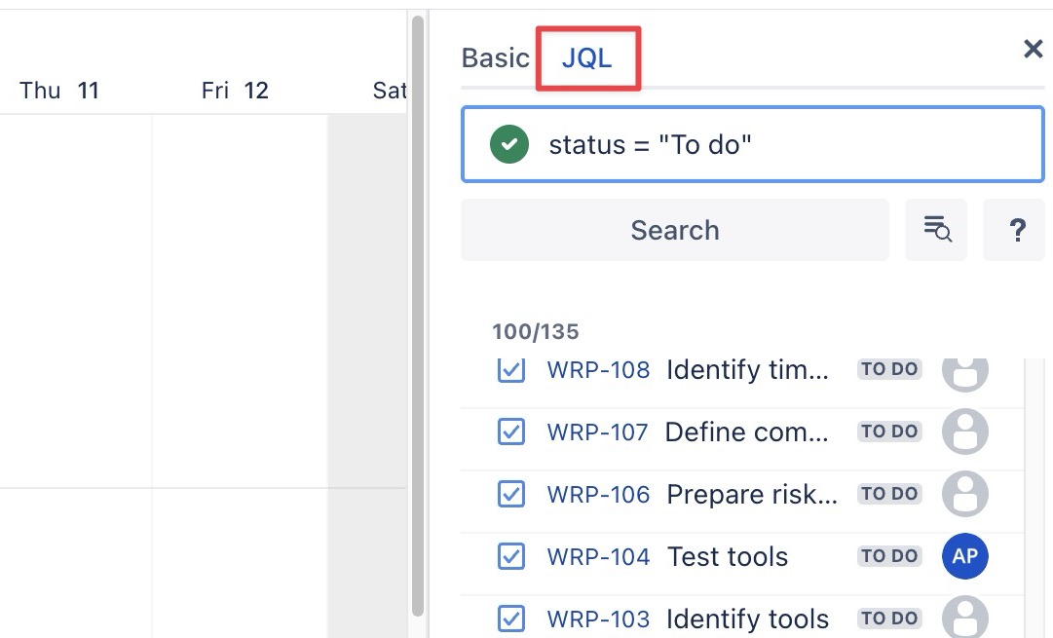The height and width of the screenshot is (638, 1053).
Task: Click the AP assignee avatar on WRP-104
Action: pyautogui.click(x=964, y=556)
